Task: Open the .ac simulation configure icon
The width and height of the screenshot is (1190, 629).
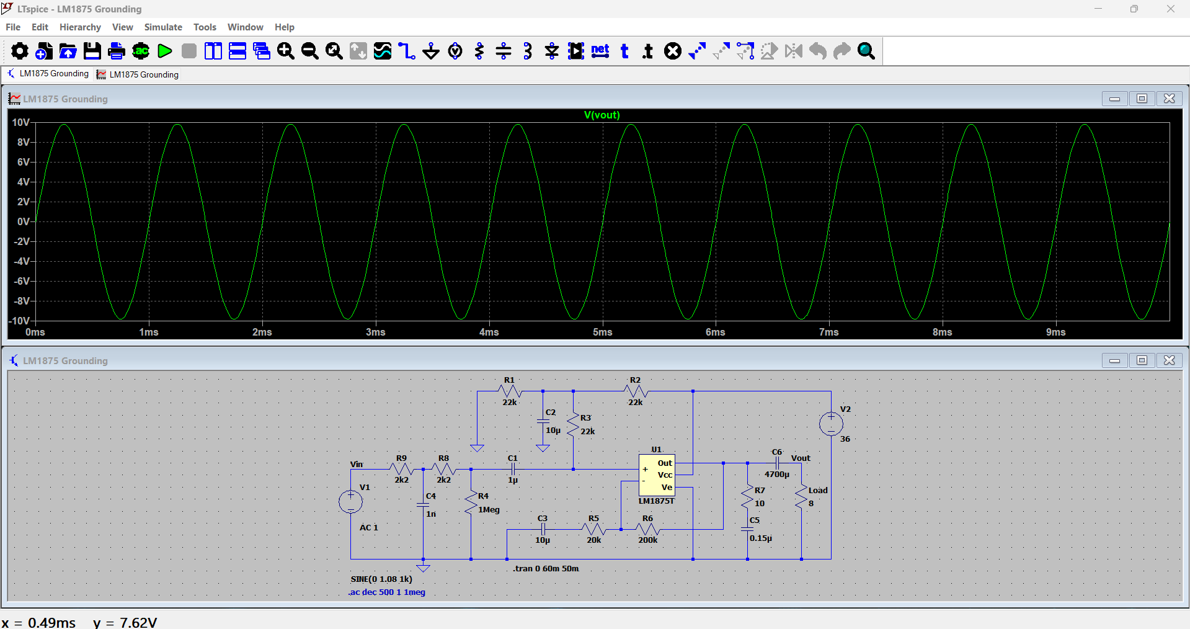Action: 141,51
